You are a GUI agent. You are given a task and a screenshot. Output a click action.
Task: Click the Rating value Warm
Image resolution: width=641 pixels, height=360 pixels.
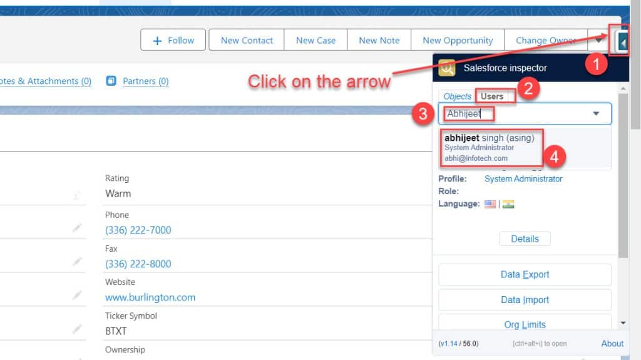[x=118, y=193]
